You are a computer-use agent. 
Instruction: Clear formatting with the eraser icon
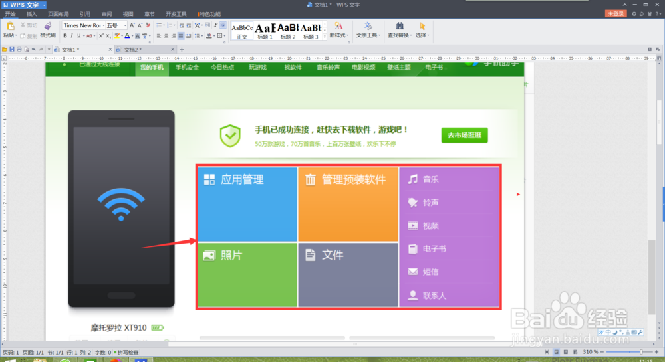click(148, 25)
